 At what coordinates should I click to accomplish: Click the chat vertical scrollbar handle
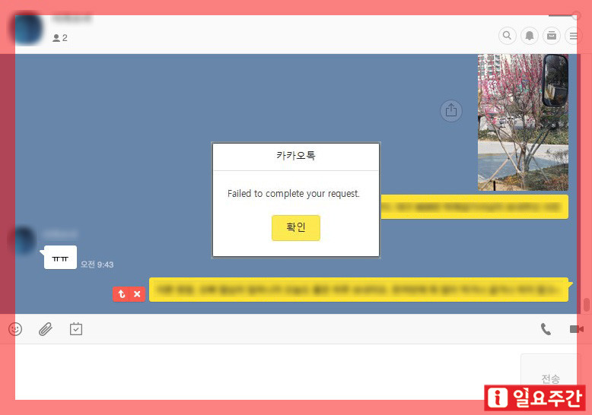tap(586, 305)
